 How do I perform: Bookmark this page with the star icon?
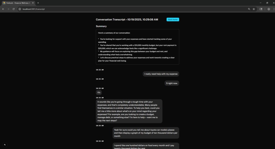254,9
